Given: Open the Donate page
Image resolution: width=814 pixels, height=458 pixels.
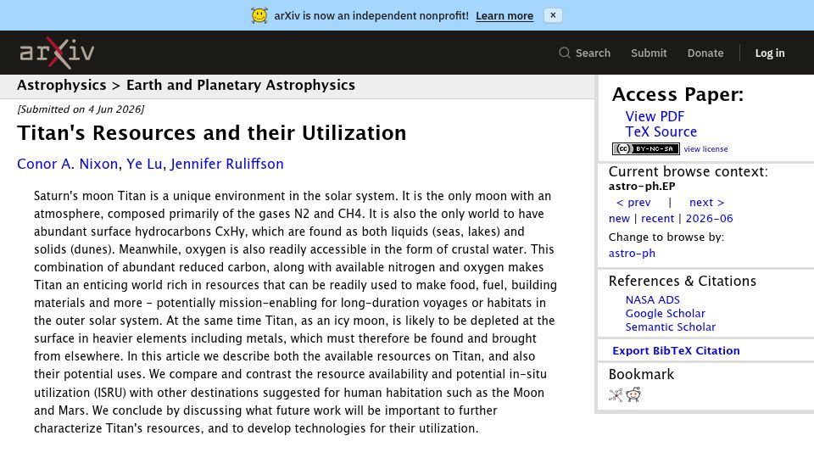Looking at the screenshot, I should pyautogui.click(x=705, y=53).
